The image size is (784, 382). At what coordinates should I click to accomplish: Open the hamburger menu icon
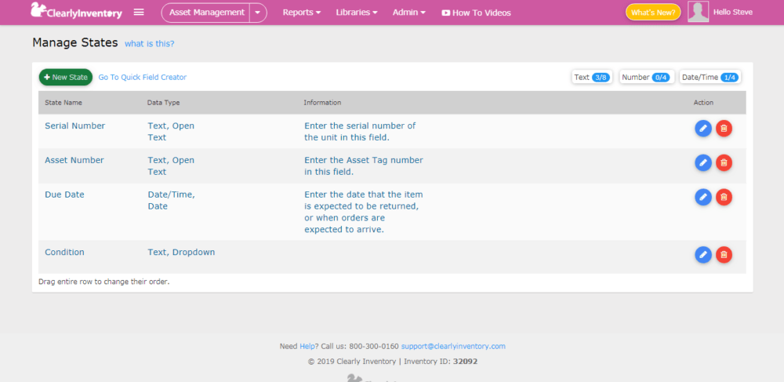point(139,12)
